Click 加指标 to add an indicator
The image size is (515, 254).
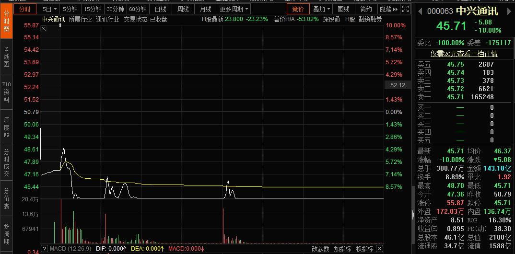pos(342,248)
